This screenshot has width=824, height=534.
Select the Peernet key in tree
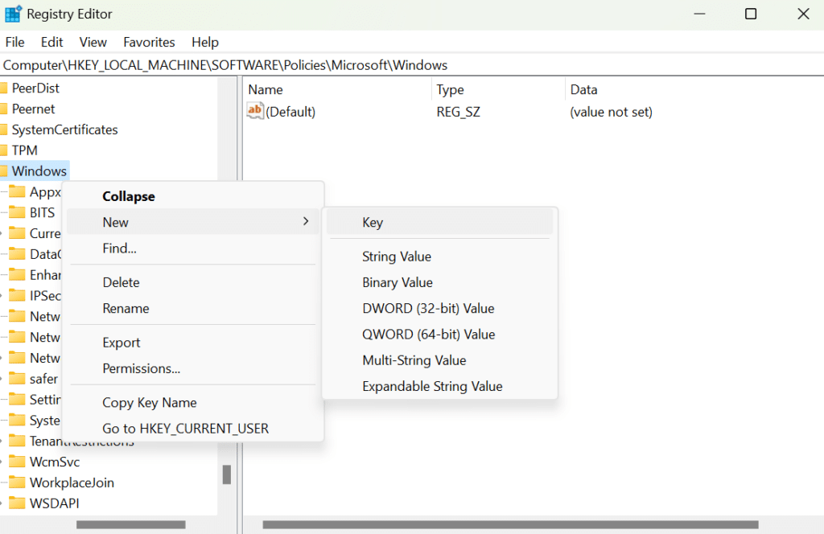(x=33, y=109)
